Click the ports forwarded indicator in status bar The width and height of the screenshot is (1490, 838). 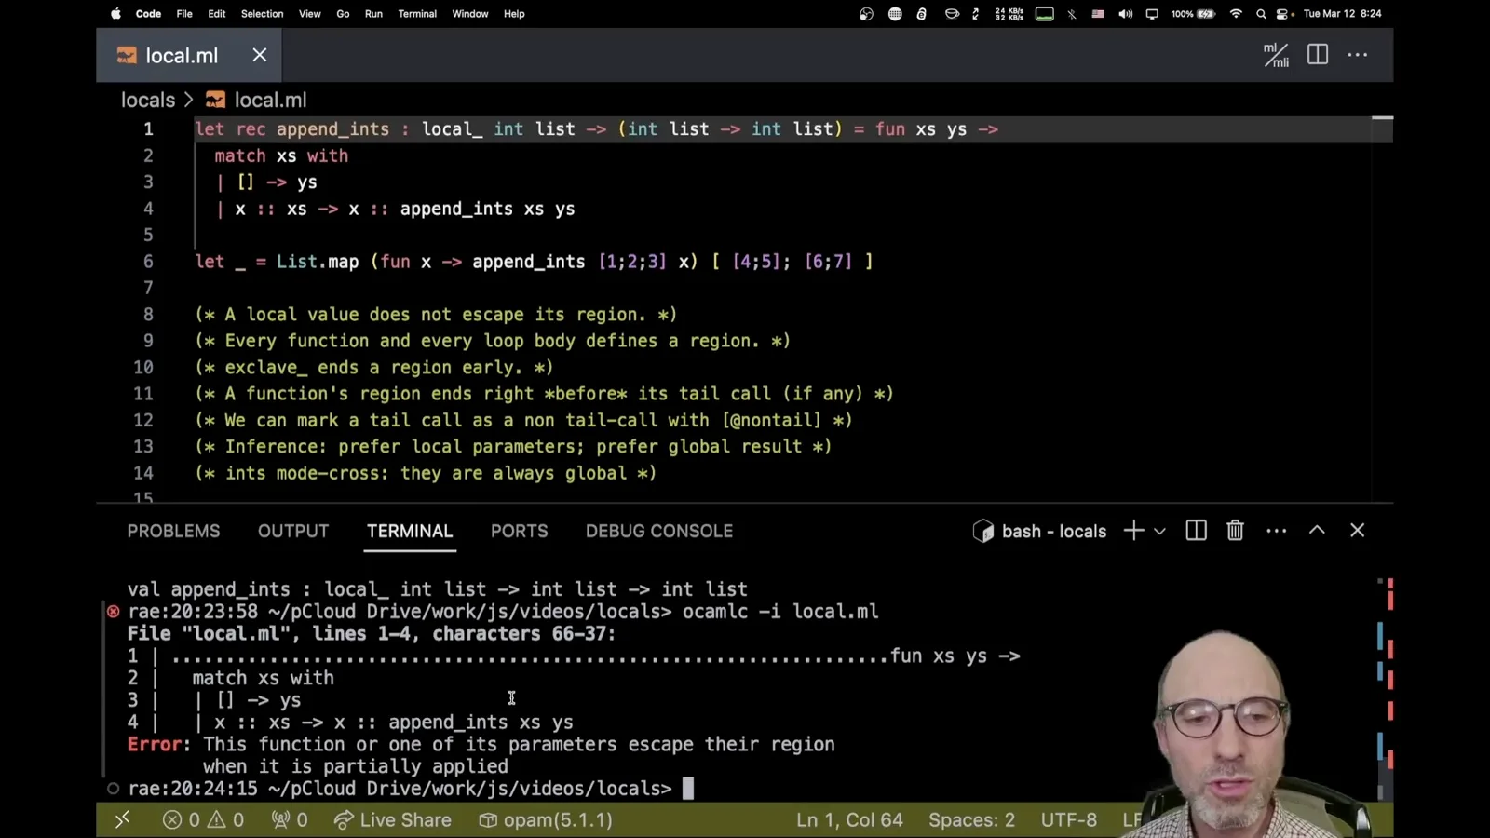click(290, 819)
